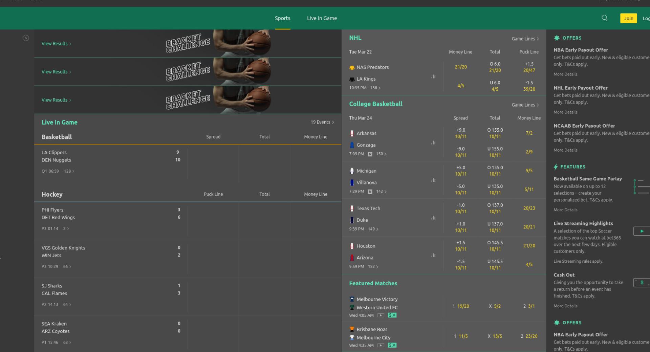Open the search magnifier icon
650x352 pixels.
tap(604, 18)
